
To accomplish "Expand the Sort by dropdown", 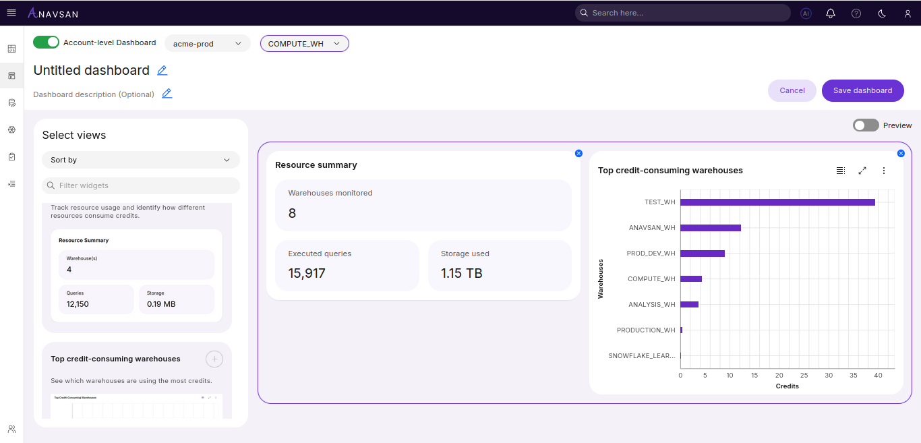I will (141, 160).
